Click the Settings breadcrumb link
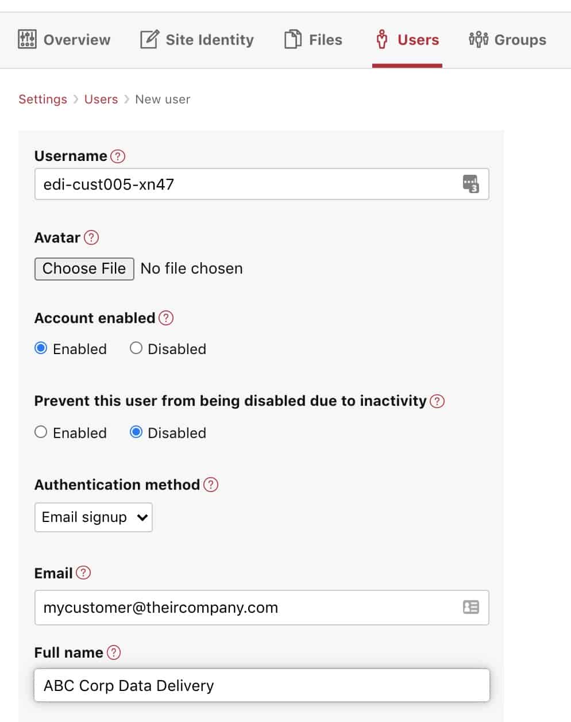Image resolution: width=571 pixels, height=722 pixels. coord(43,99)
